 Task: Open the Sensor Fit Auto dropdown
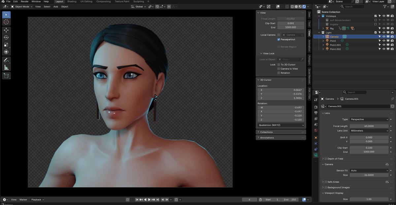(x=369, y=170)
